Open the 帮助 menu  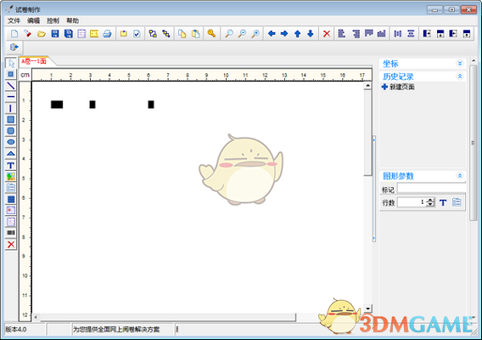click(x=72, y=20)
